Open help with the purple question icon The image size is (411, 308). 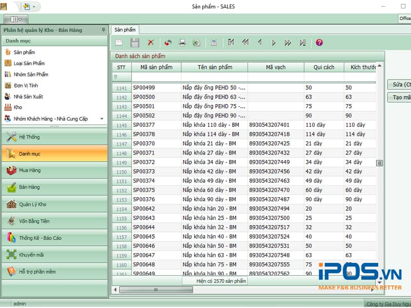319,43
